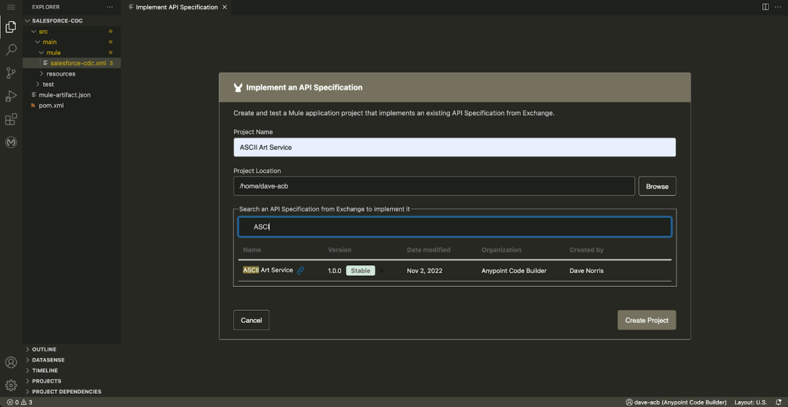Image resolution: width=788 pixels, height=407 pixels.
Task: Open the Anypoint Code Builder sidebar icon
Action: [11, 142]
